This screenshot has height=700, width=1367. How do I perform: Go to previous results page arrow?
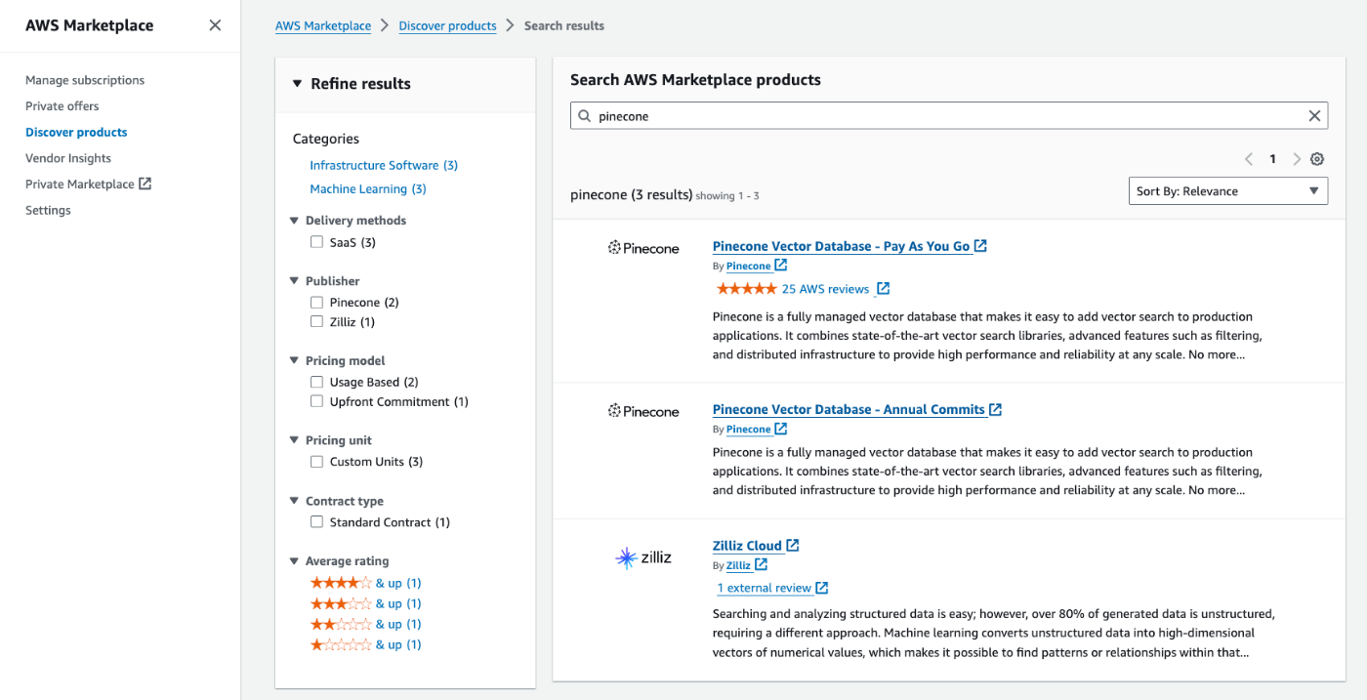1249,159
